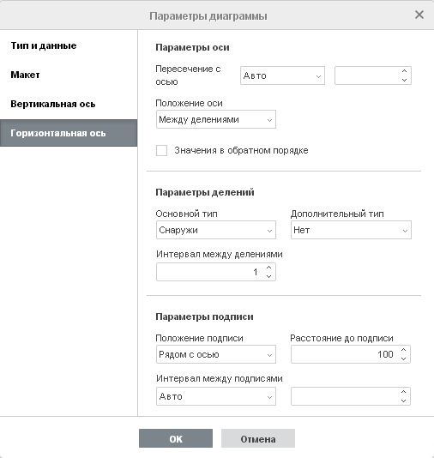434x458 pixels.
Task: Increase interval between marks stepper
Action: 269,268
